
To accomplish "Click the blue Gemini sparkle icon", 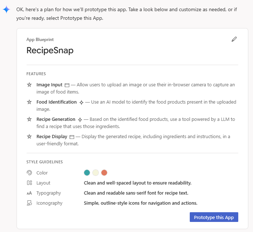I will pyautogui.click(x=6, y=9).
